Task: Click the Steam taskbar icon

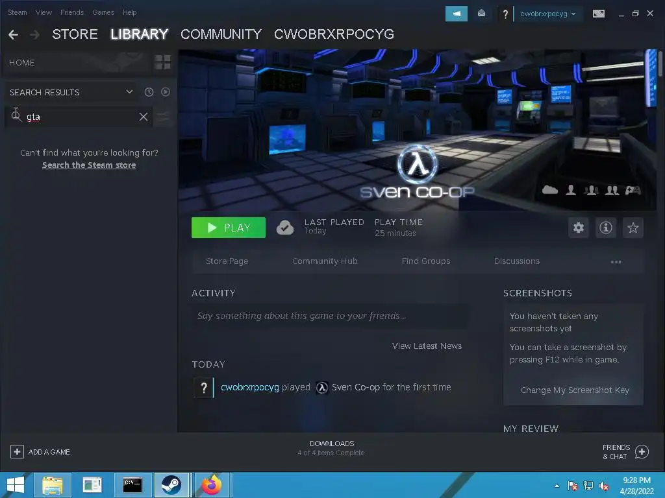Action: point(171,485)
